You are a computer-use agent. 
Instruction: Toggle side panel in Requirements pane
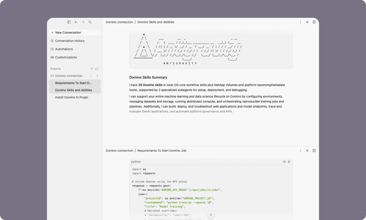(x=314, y=151)
